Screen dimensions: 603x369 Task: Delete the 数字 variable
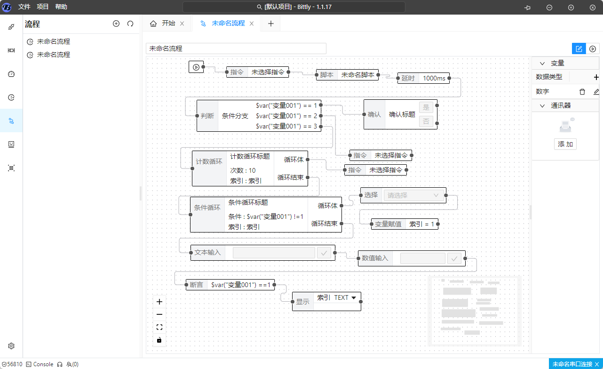coord(582,92)
